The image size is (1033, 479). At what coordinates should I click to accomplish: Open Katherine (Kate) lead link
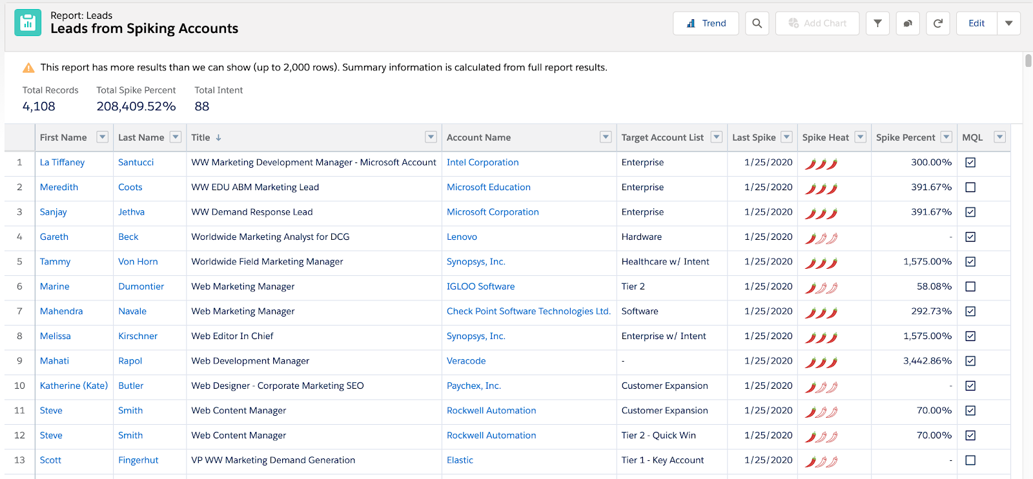pyautogui.click(x=74, y=386)
